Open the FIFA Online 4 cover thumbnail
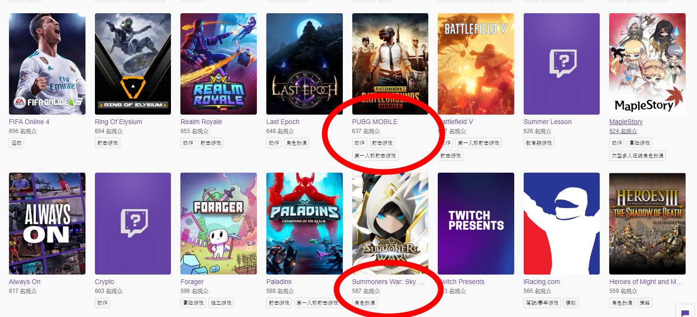697x317 pixels. pyautogui.click(x=47, y=64)
